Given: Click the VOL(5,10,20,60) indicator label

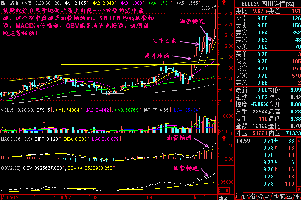Looking at the screenshot, I should (16, 110).
